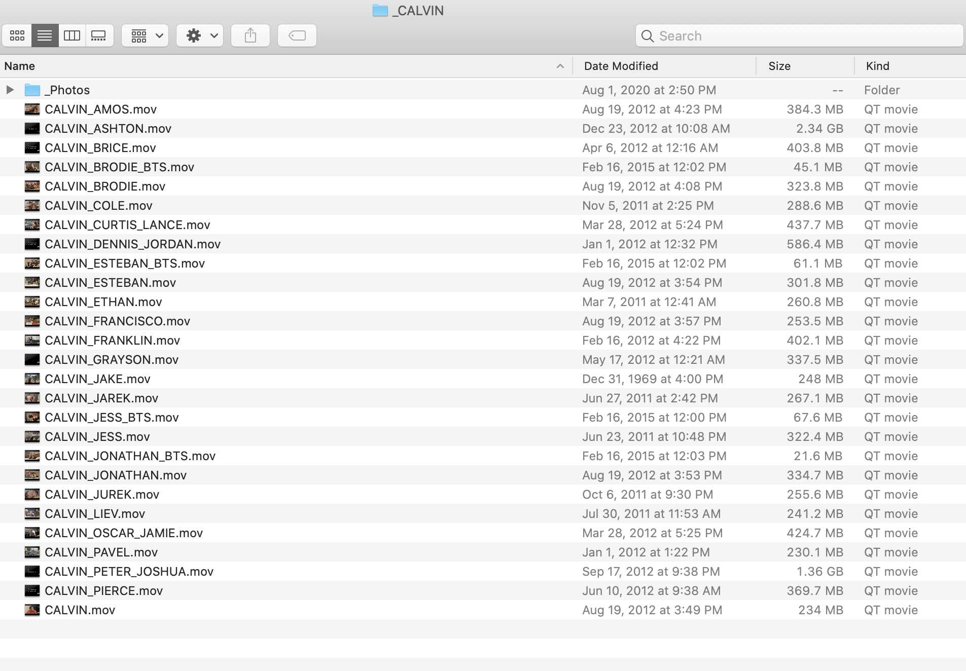Select the CALVIN_BRODIE.mov thumbnail icon
The width and height of the screenshot is (966, 671).
[x=32, y=186]
